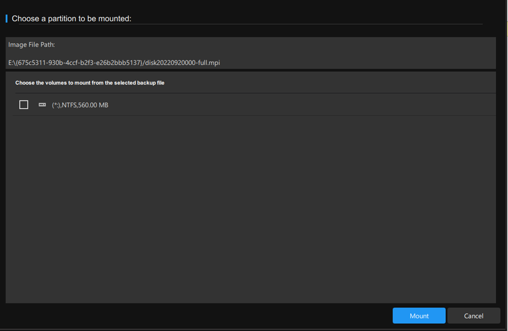
Task: Click the image file path disk20220920000-full.mpi
Action: coord(114,63)
